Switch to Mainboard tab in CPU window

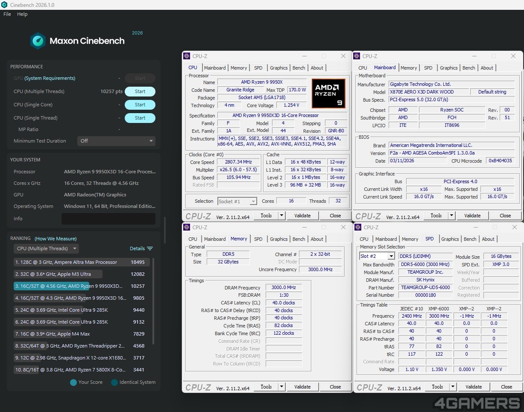click(x=215, y=68)
